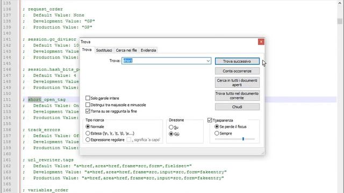344x193 pixels.
Task: Click the Trova dialog resize grip corner
Action: click(262, 153)
